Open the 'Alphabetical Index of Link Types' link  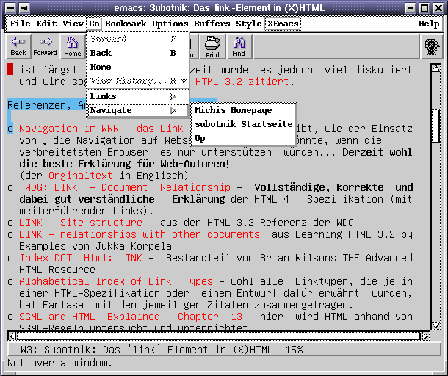tap(115, 281)
